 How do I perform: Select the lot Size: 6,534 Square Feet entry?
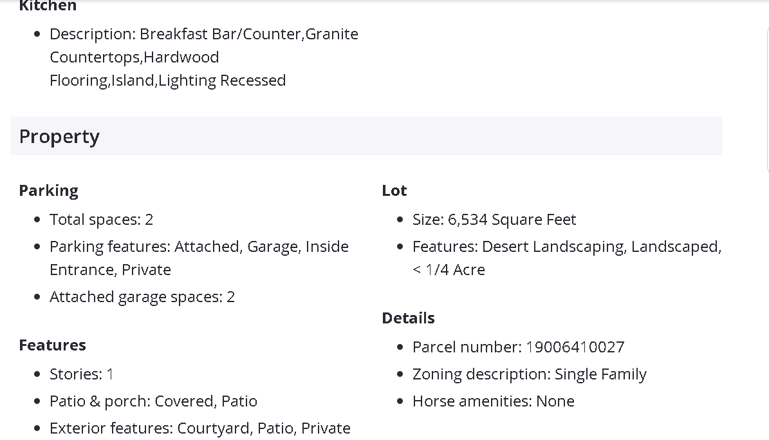494,220
